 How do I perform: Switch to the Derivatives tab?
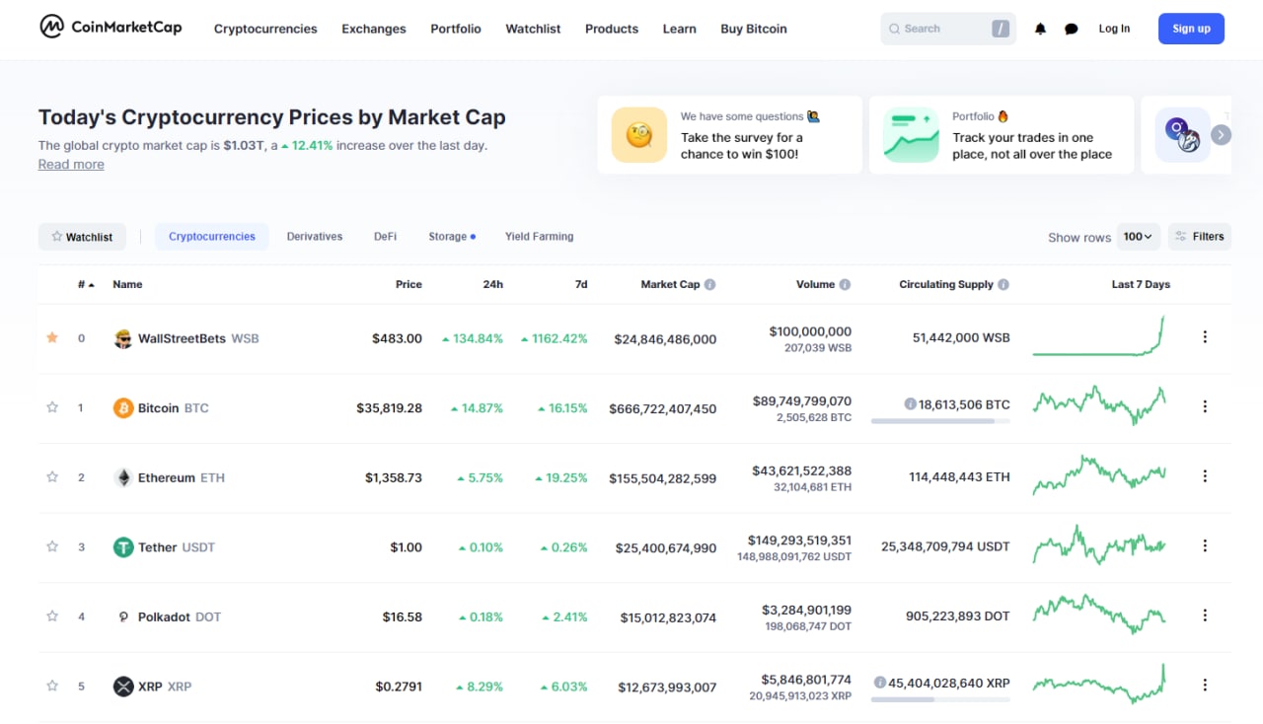[315, 237]
